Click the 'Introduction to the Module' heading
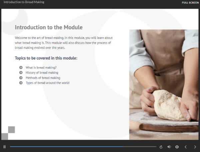The image size is (200, 152). [x=49, y=27]
